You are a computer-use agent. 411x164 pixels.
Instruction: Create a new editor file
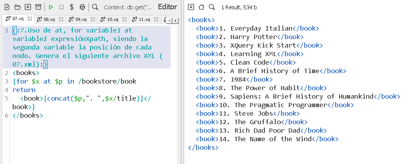[7, 7]
